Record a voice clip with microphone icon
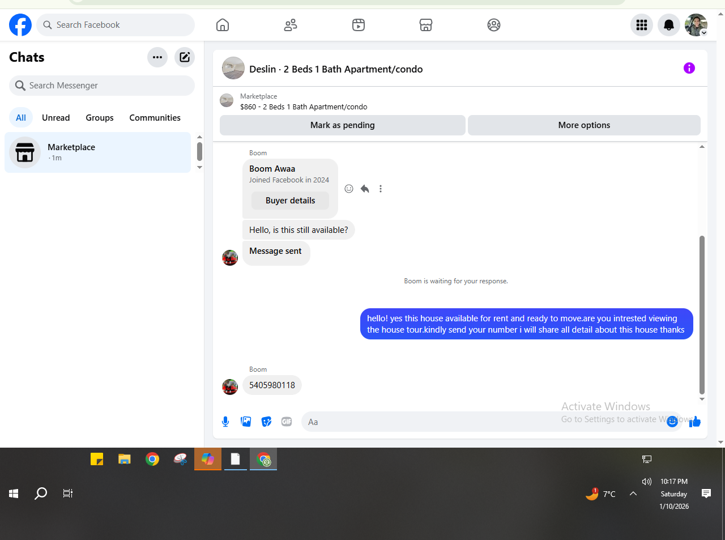The image size is (725, 540). (225, 422)
